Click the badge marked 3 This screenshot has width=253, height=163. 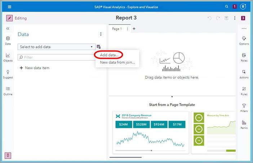[x=243, y=18]
